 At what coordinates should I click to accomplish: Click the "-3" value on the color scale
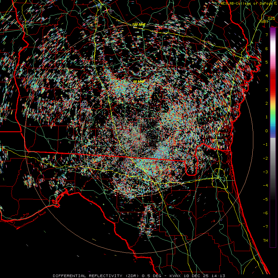pyautogui.click(x=265, y=172)
